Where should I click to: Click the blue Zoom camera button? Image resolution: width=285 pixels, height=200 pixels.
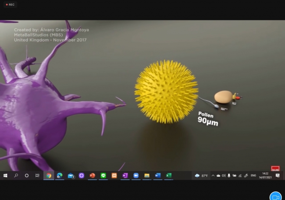tap(276, 197)
